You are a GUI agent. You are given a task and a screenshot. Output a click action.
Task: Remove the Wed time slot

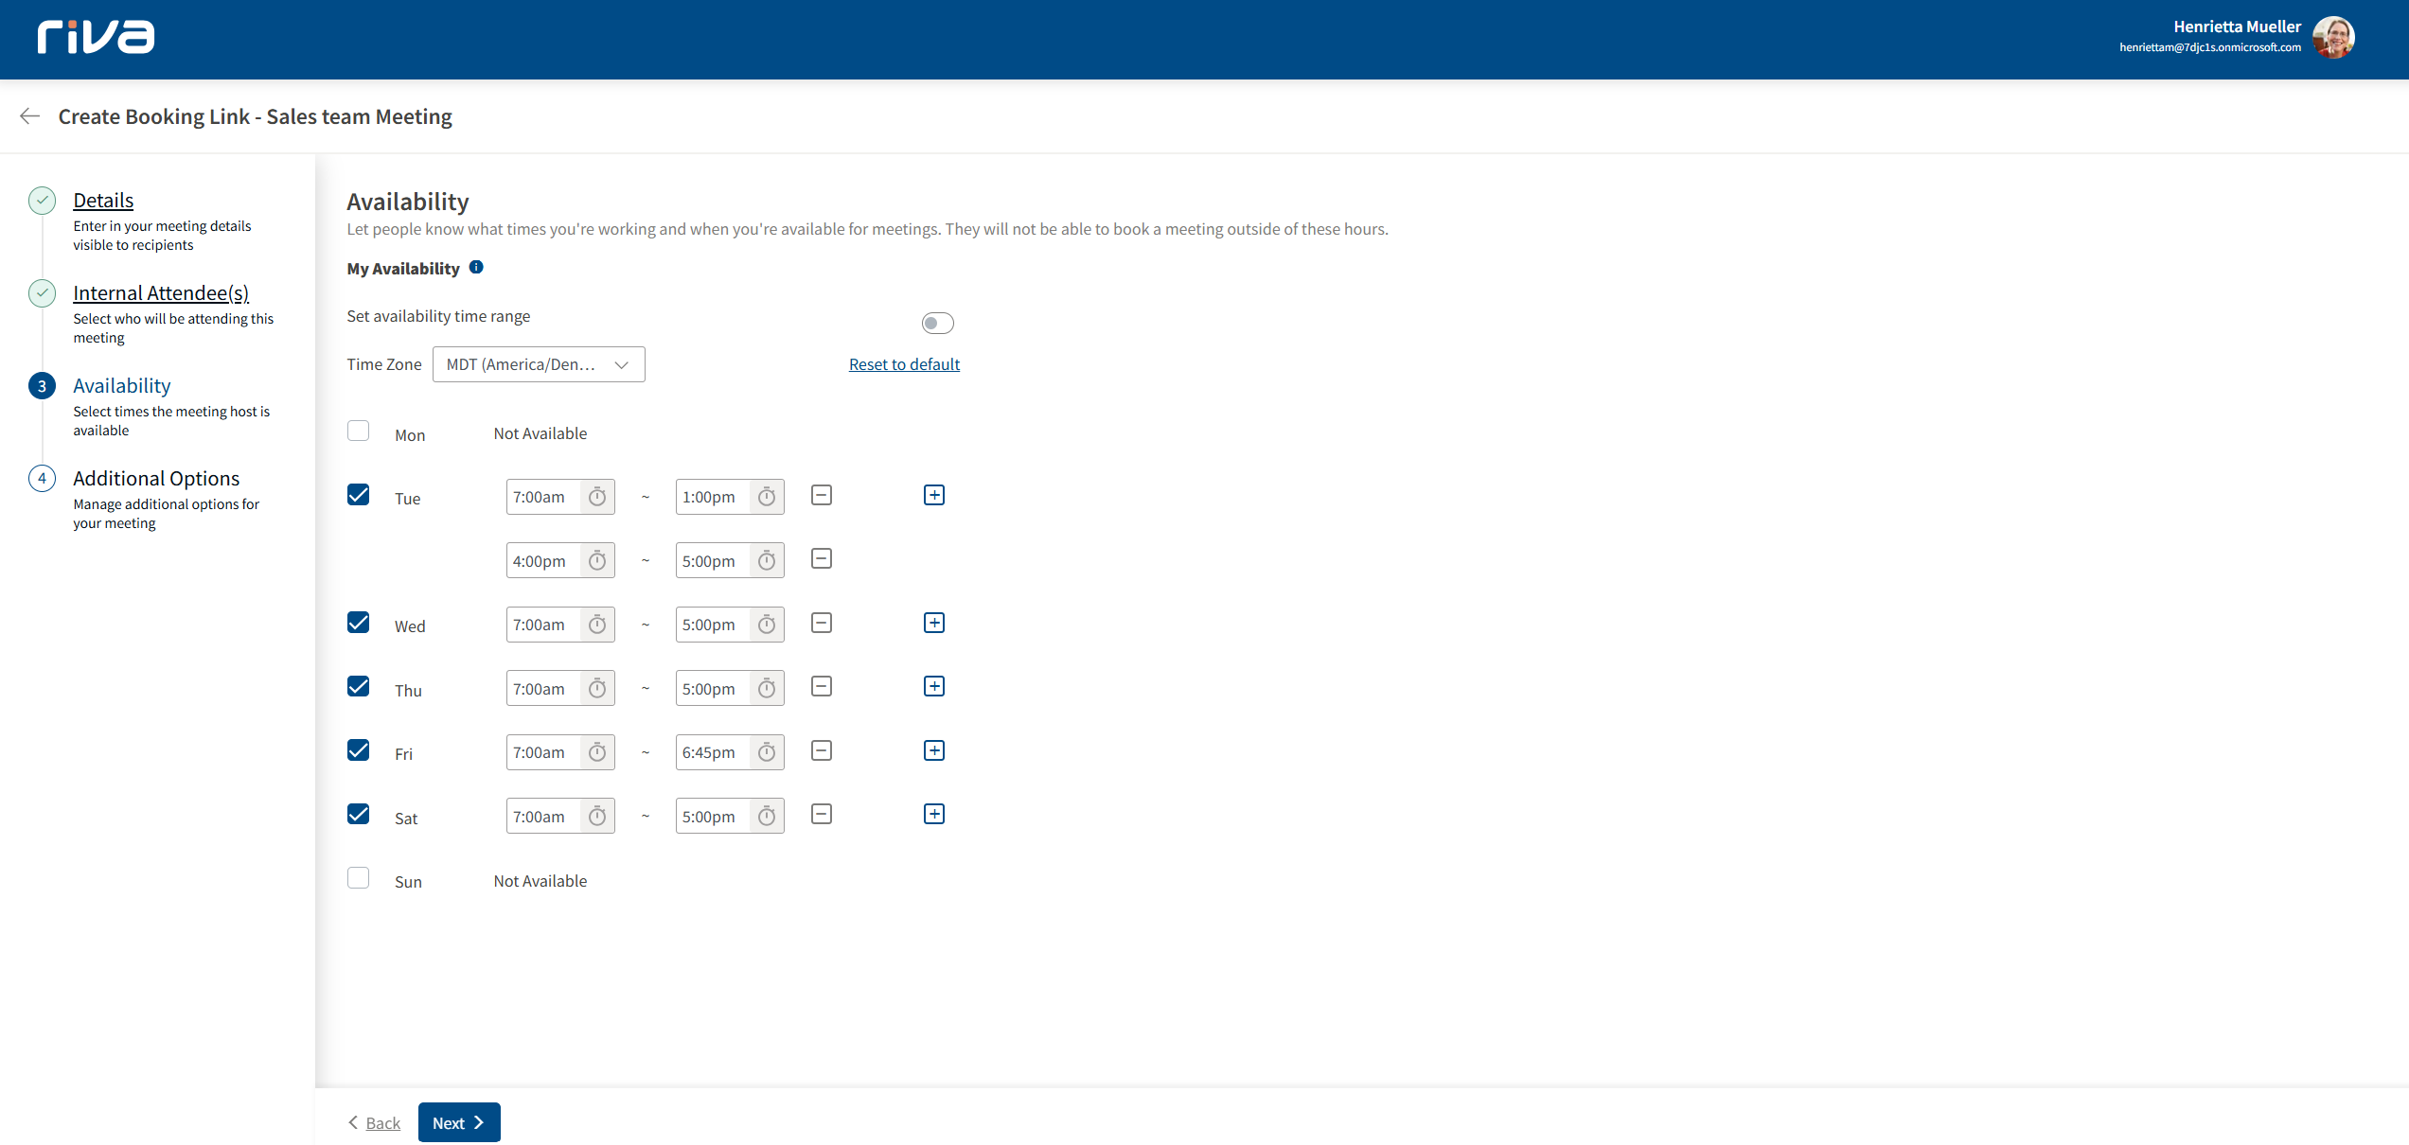pos(822,623)
